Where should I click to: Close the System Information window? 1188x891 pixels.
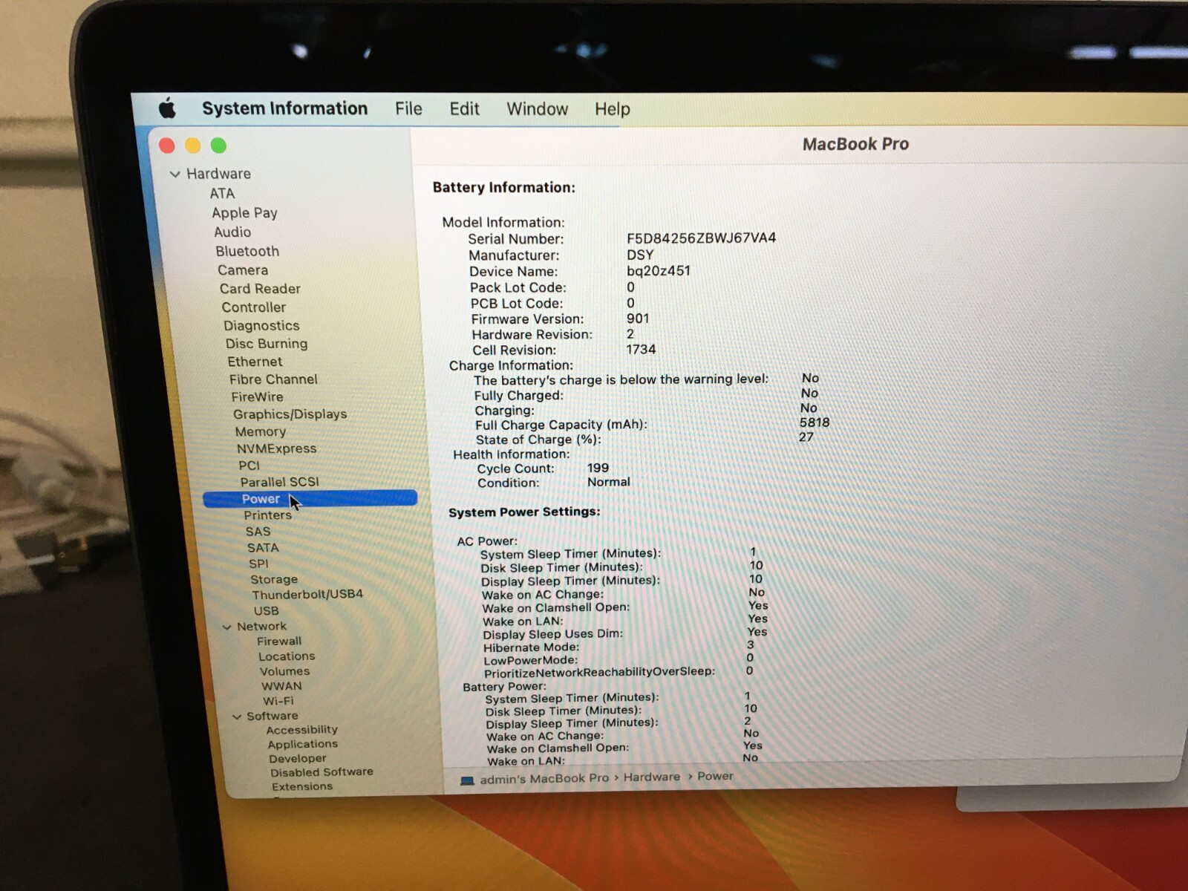[x=167, y=146]
